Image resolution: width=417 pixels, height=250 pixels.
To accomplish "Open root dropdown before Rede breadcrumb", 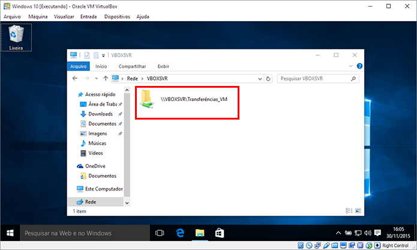I will 122,79.
